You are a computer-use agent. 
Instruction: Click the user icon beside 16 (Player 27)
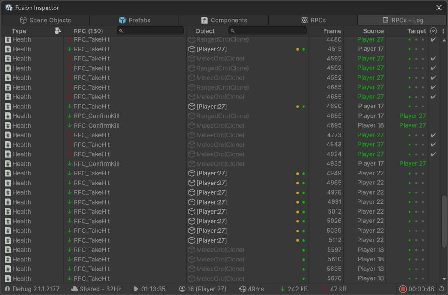tap(182, 289)
